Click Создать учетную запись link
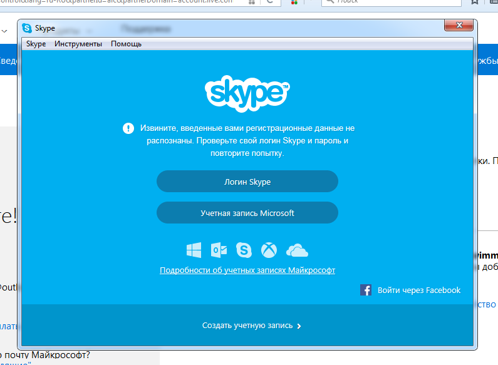498x365 pixels. (x=247, y=326)
